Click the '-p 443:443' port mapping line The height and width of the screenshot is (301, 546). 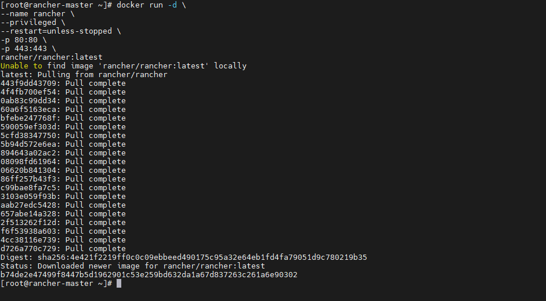28,49
